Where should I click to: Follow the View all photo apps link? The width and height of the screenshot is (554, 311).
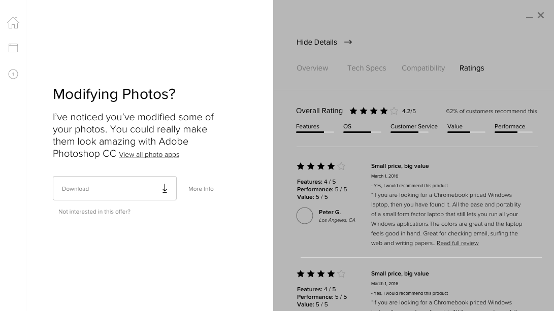[149, 155]
